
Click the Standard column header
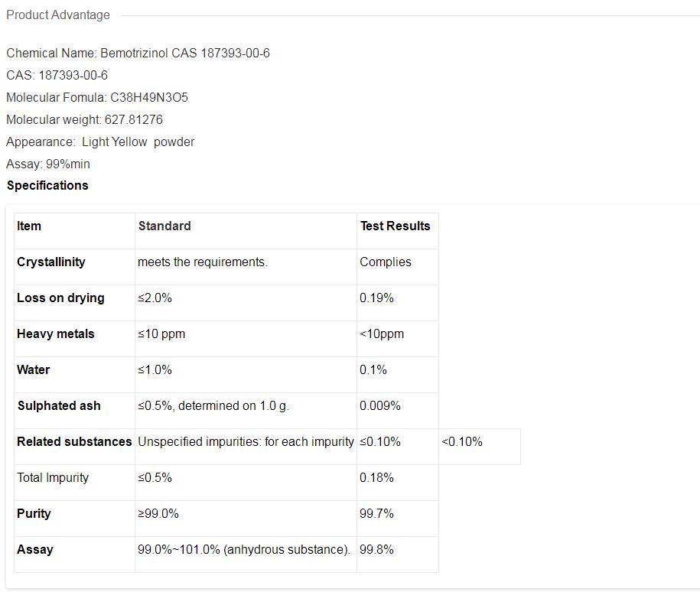point(164,226)
